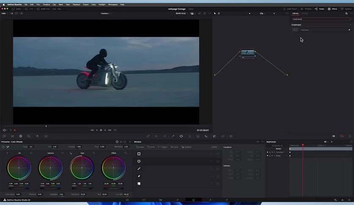Screen dimensions: 354x205
Task: Click the Gradient window add button
Action: 186,147
